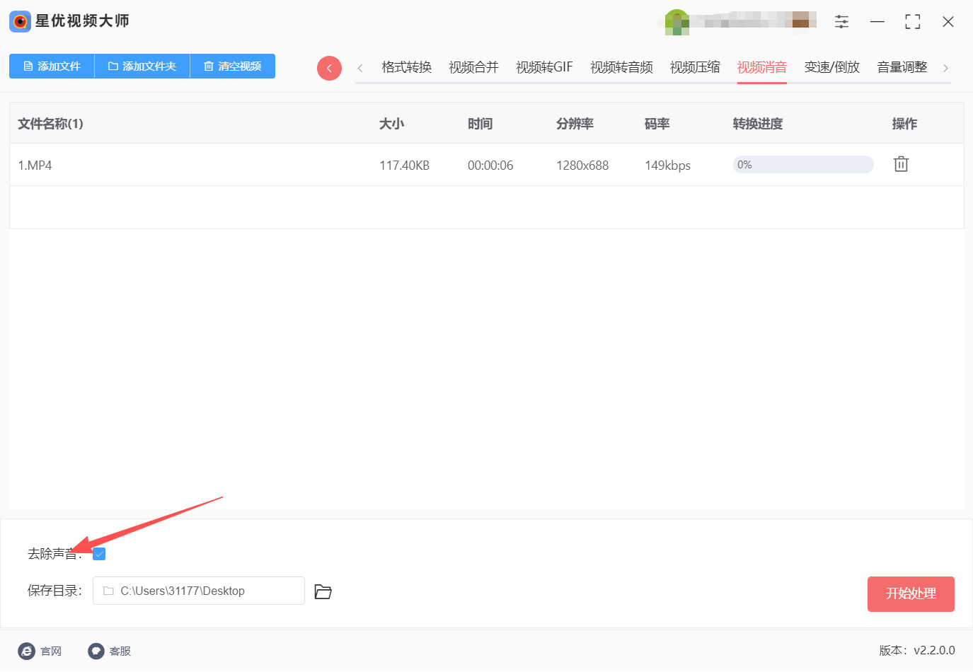This screenshot has width=973, height=672.
Task: Switch to the 视频转GIF tab
Action: tap(543, 66)
